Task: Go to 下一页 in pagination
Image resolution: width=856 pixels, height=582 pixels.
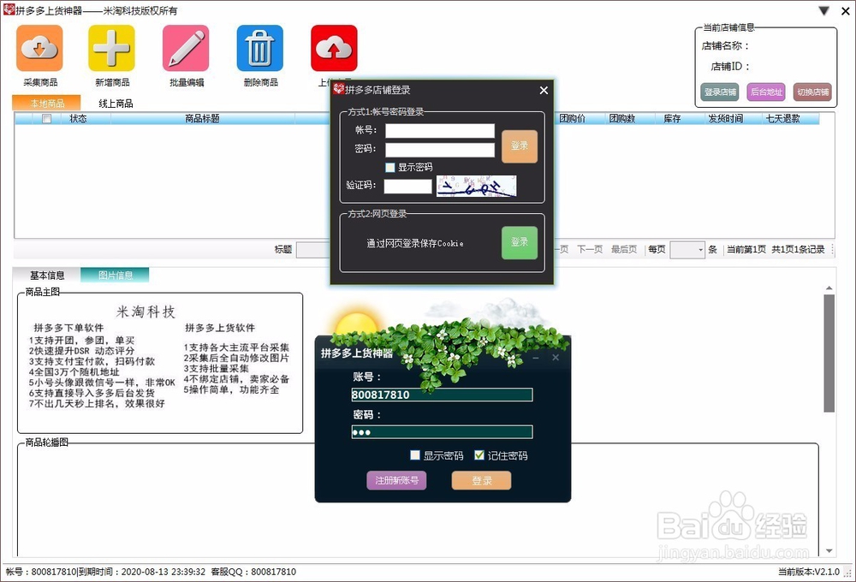Action: coord(590,250)
